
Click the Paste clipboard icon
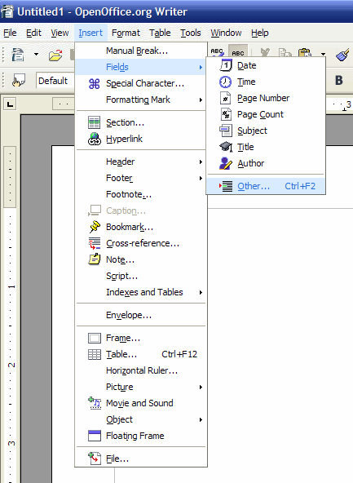pyautogui.click(x=305, y=53)
